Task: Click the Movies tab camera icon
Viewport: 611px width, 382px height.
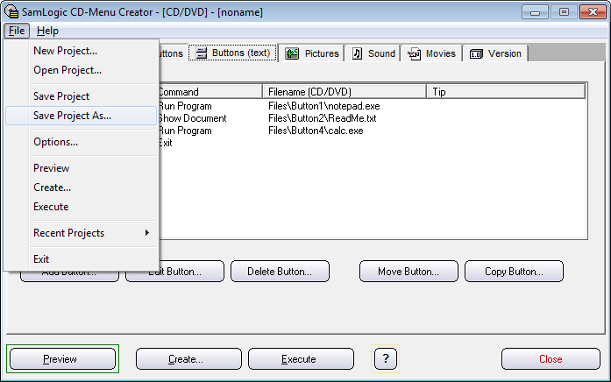Action: click(x=414, y=53)
